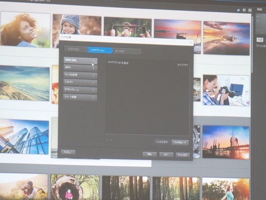
Task: Select the curly-haired woman portrait thumbnail
Action: coord(25,29)
